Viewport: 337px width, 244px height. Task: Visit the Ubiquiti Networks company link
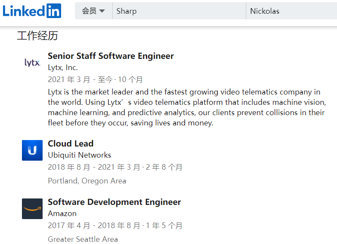tap(80, 155)
